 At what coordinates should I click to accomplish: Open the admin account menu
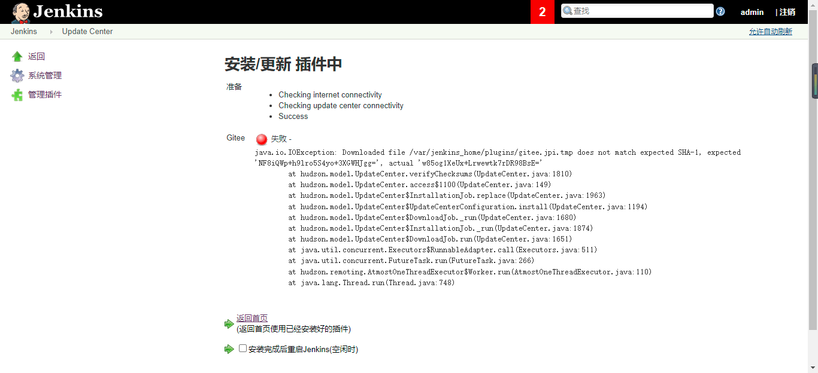click(752, 12)
